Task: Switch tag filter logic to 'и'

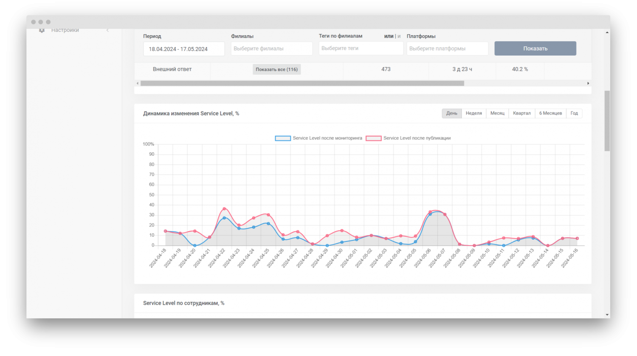Action: pos(399,36)
